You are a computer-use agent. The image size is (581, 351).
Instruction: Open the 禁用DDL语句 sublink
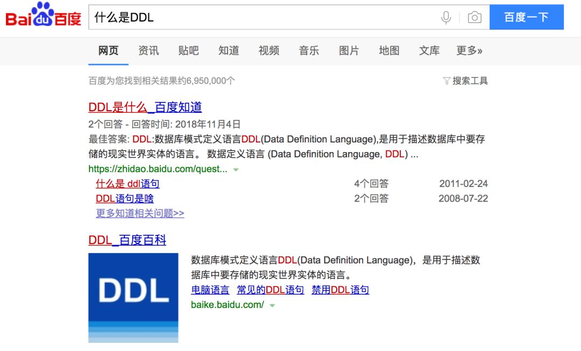(340, 290)
